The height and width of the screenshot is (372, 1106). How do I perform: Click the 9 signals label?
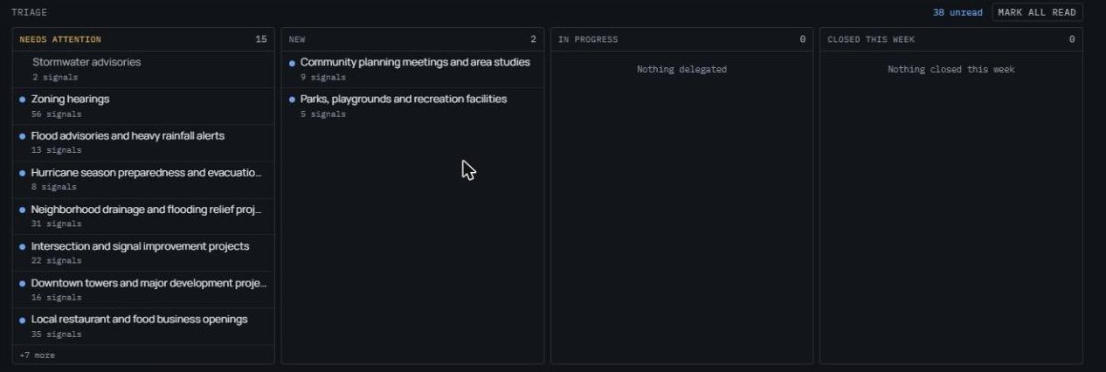click(323, 77)
